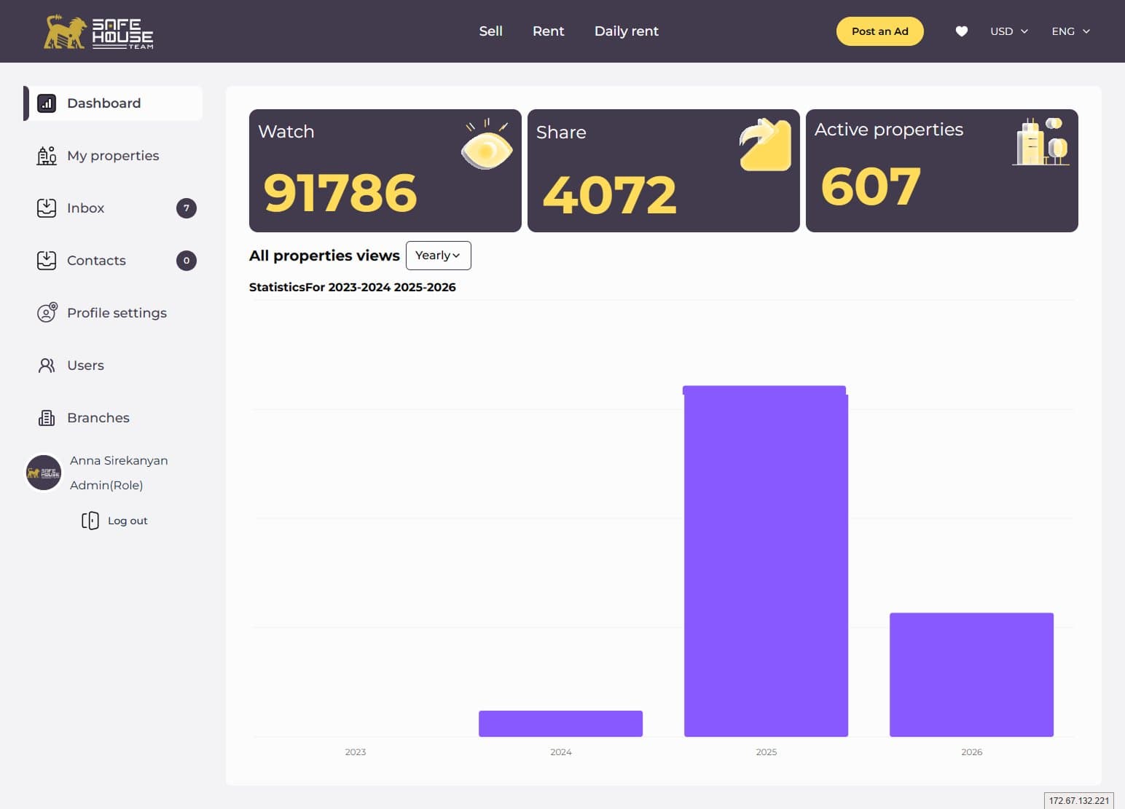The image size is (1125, 809).
Task: Click the My properties buildings icon
Action: 47,156
